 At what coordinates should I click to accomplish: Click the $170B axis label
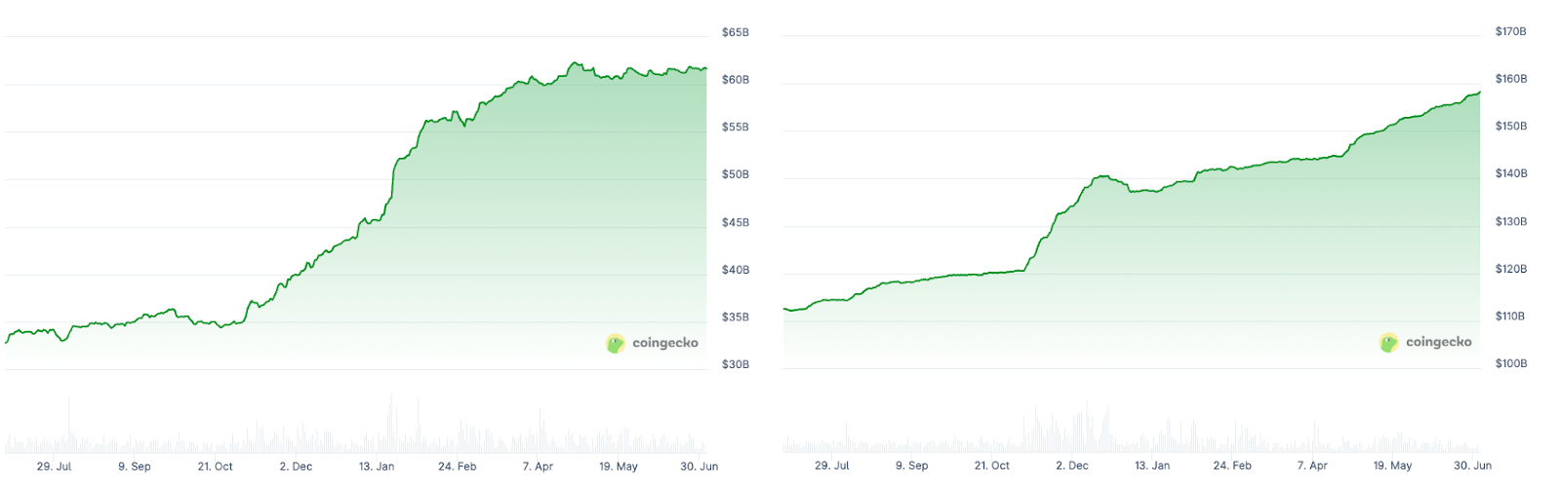point(1510,31)
